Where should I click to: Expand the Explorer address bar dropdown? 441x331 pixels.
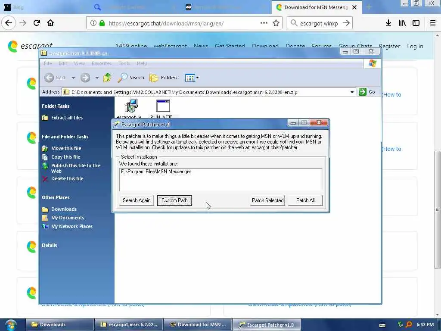[352, 92]
